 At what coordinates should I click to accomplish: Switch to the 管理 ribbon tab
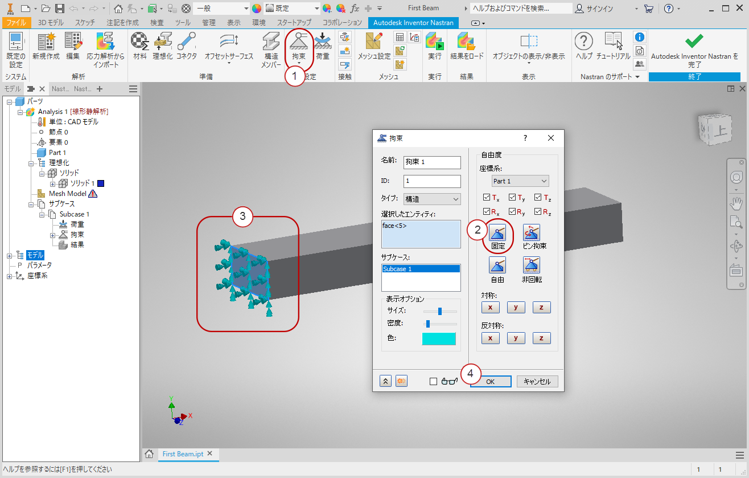click(x=209, y=23)
